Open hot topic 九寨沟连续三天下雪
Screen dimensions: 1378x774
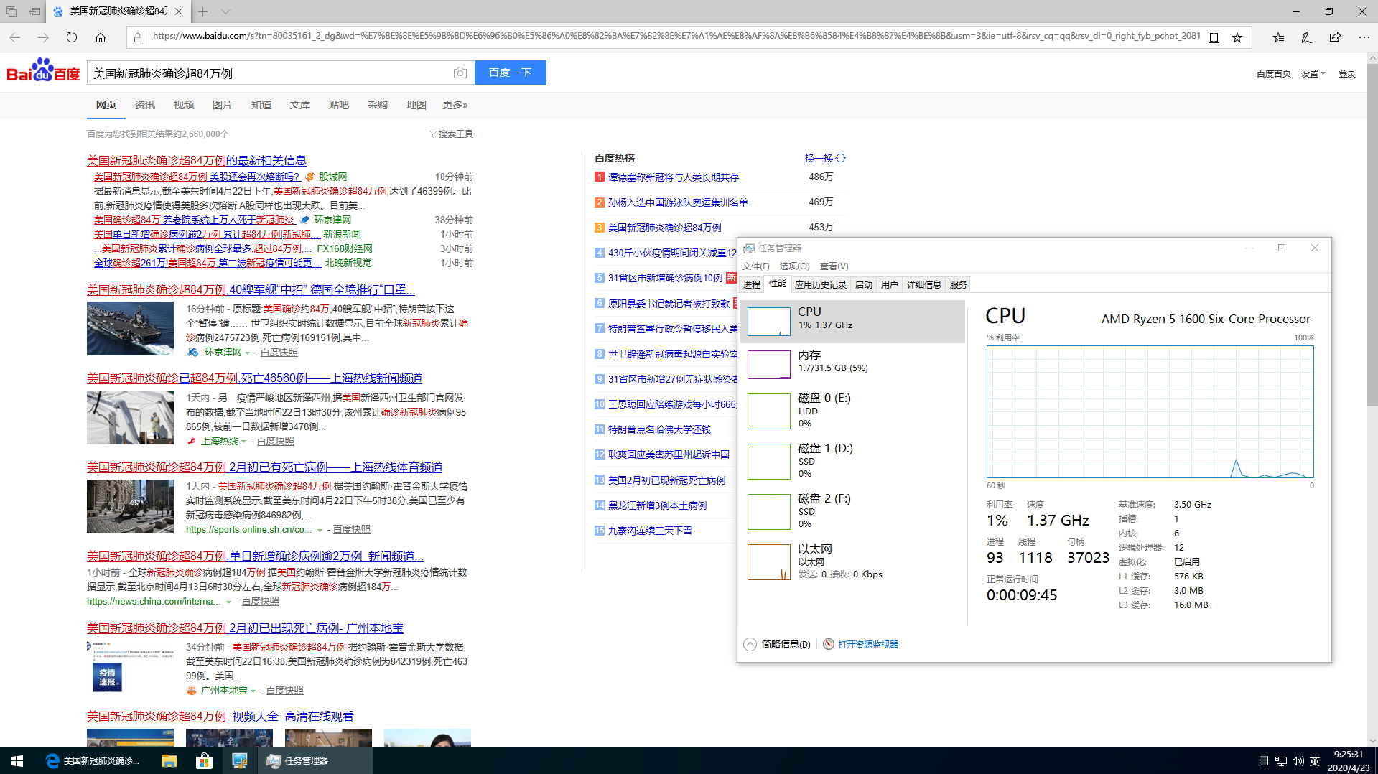[x=650, y=531]
